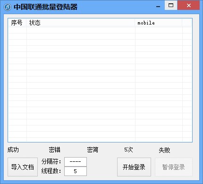
Task: Start login with 开始登录 button
Action: [134, 167]
